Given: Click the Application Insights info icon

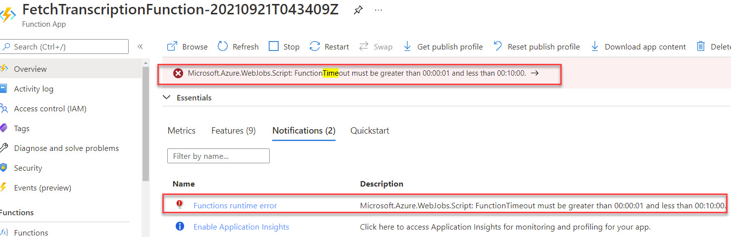Looking at the screenshot, I should (x=180, y=227).
